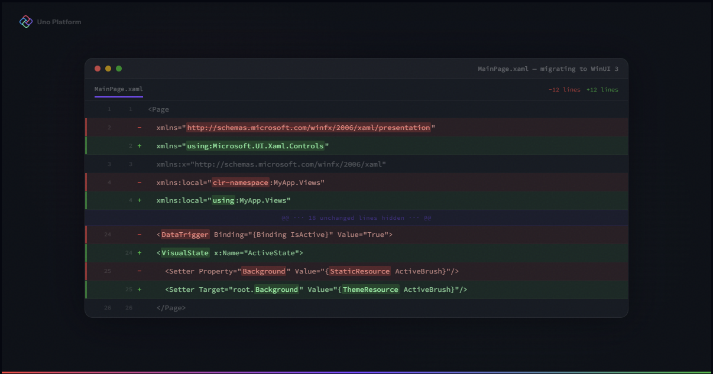Click minus marker on the DataTrigger line
This screenshot has height=374, width=713.
coord(140,235)
